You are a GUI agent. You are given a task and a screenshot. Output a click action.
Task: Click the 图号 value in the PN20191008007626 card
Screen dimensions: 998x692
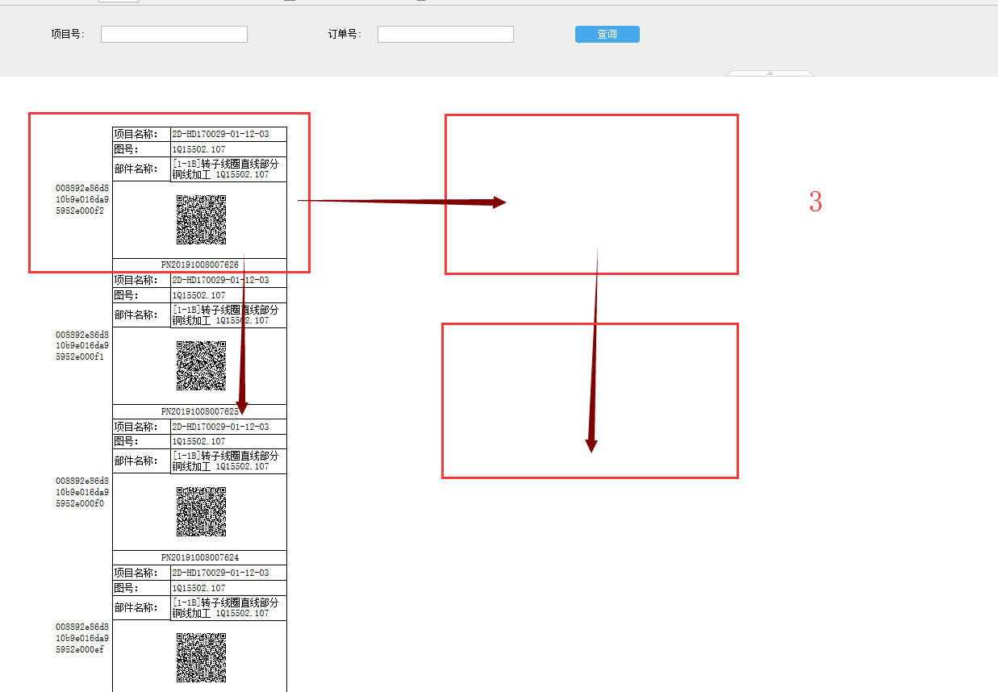pyautogui.click(x=198, y=149)
